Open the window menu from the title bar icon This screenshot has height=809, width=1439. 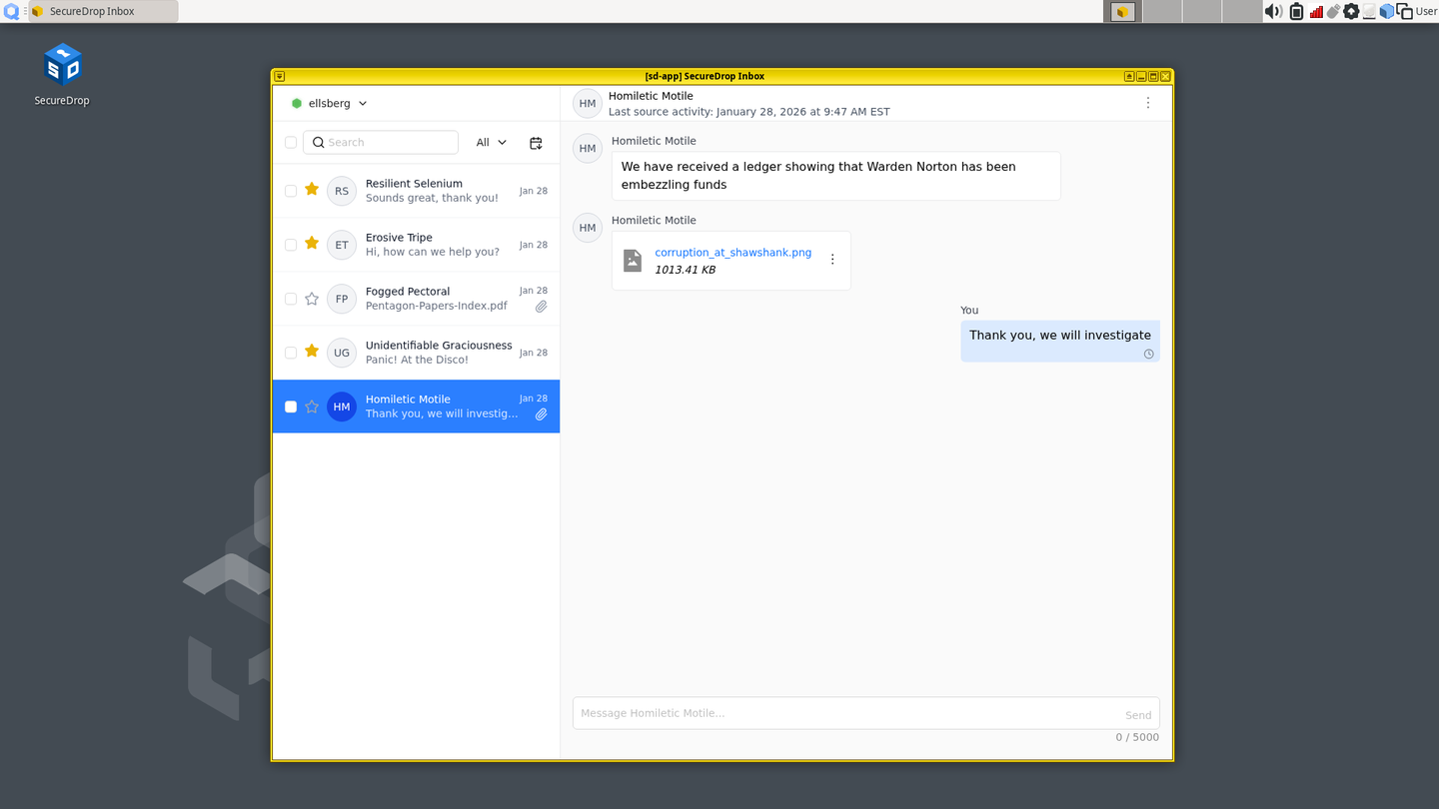click(x=279, y=76)
